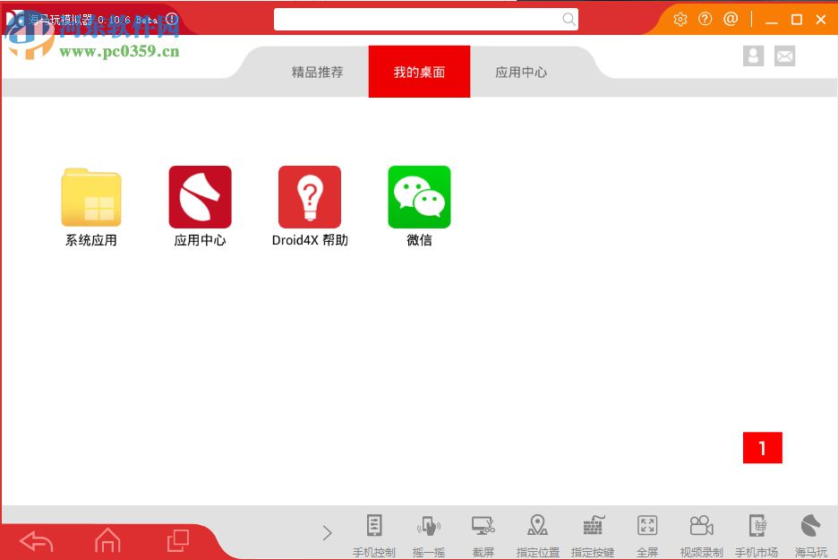Open the WeChat 微信 app
Screen dimensions: 838x560
click(418, 197)
